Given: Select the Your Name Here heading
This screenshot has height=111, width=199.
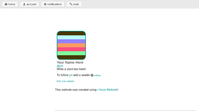Looking at the screenshot, I should click(x=70, y=63).
